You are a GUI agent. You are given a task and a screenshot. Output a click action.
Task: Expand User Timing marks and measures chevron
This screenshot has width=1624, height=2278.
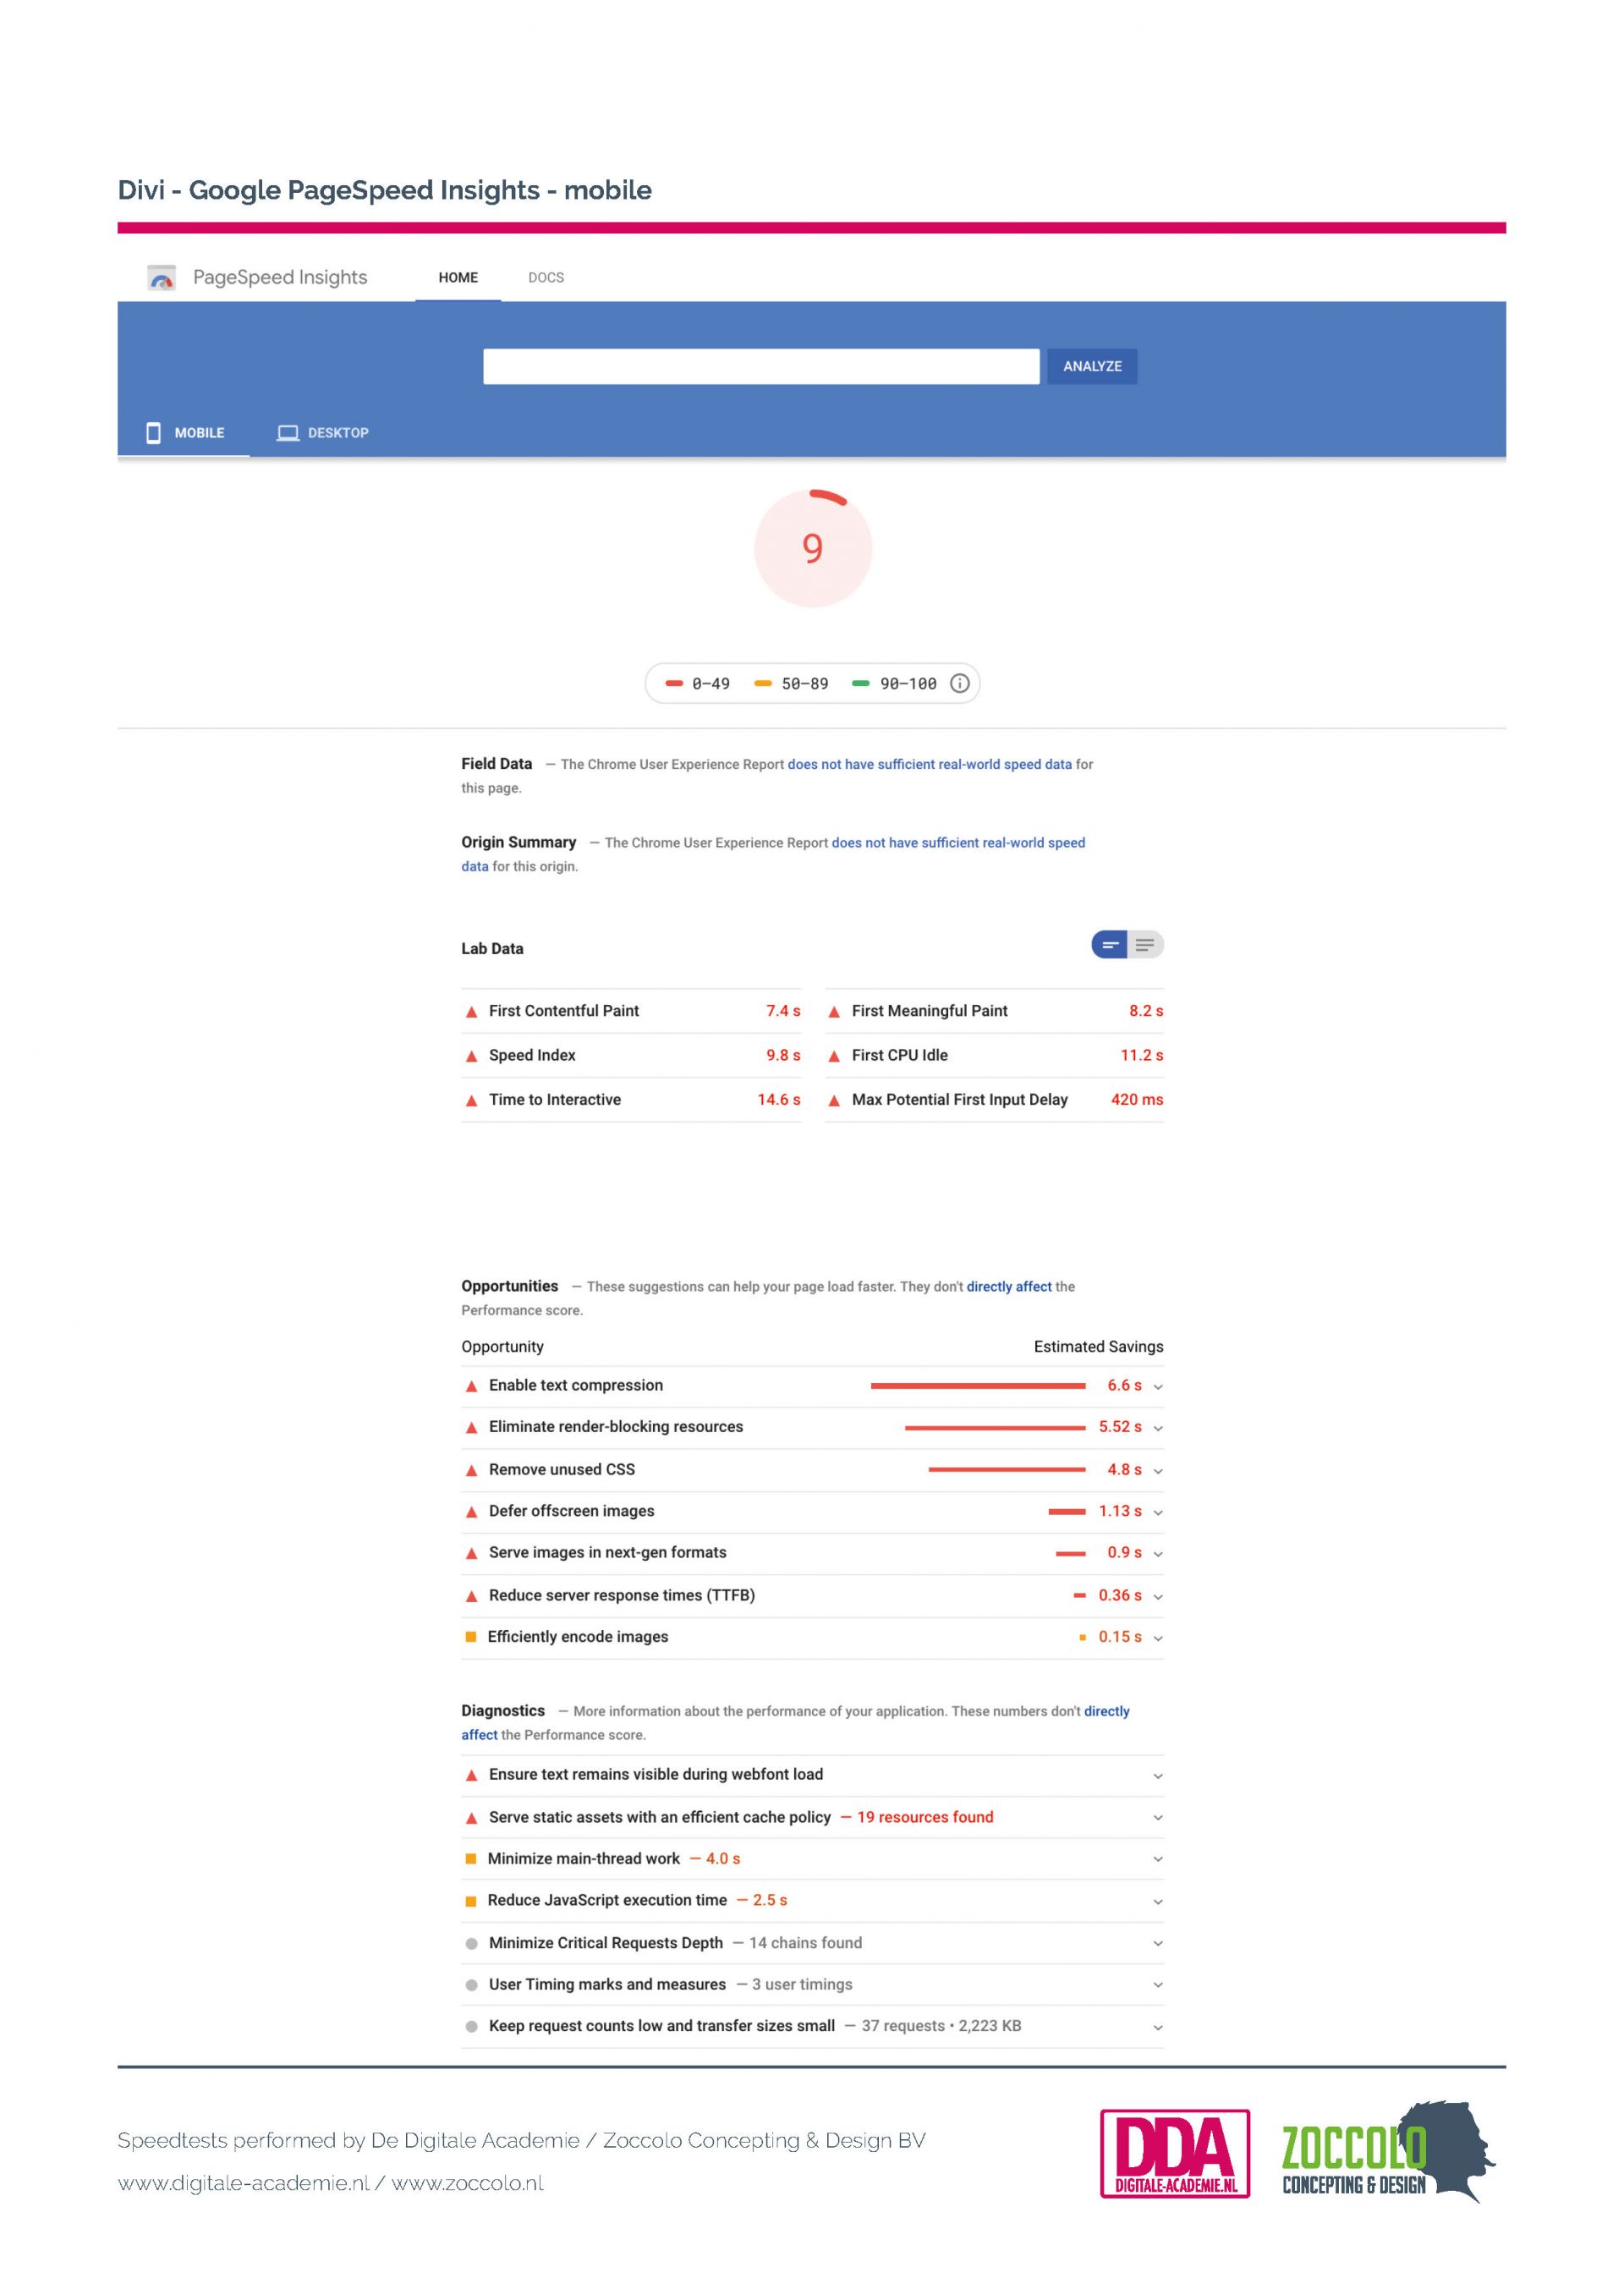(1158, 1985)
